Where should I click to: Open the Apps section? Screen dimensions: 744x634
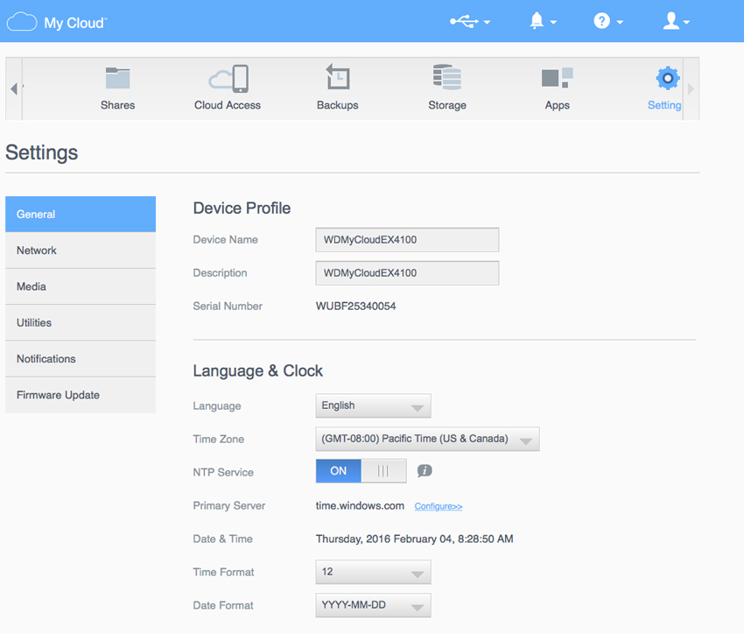pos(557,88)
